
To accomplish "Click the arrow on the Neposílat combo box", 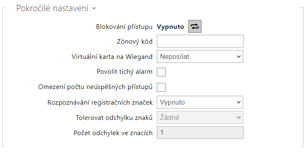I will click(x=238, y=56).
